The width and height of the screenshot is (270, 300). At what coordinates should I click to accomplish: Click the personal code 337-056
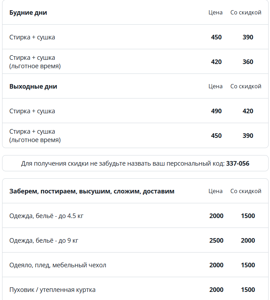[237, 164]
